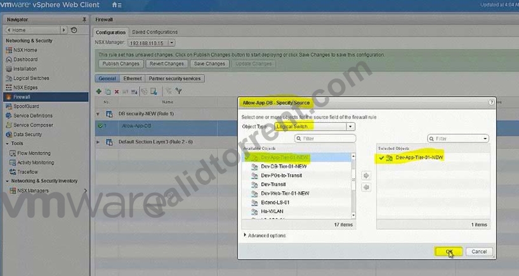Open NSX Home in navigator
The image size is (519, 276).
pyautogui.click(x=25, y=50)
